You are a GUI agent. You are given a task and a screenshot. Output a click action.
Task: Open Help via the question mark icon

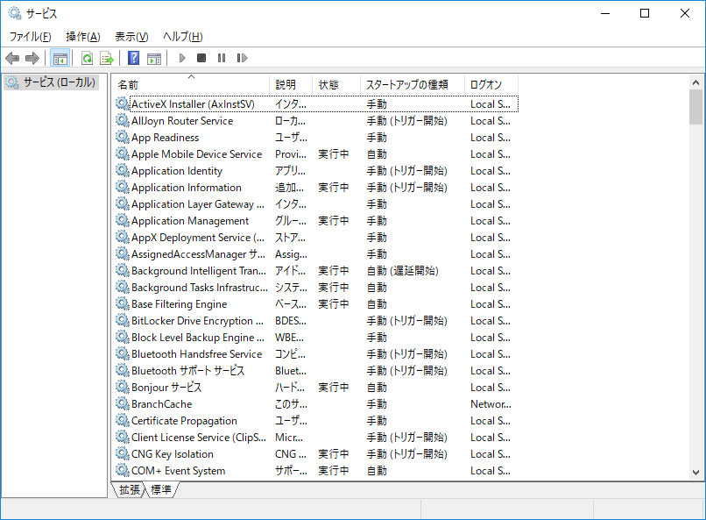[x=134, y=58]
